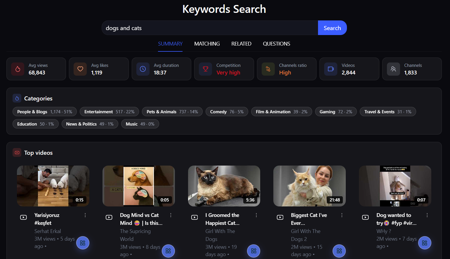The height and width of the screenshot is (259, 450).
Task: Click the Avg duration value 18:37
Action: pyautogui.click(x=160, y=73)
